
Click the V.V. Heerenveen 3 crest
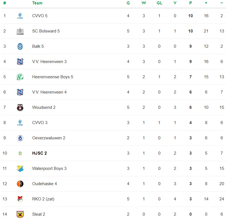tap(20, 62)
